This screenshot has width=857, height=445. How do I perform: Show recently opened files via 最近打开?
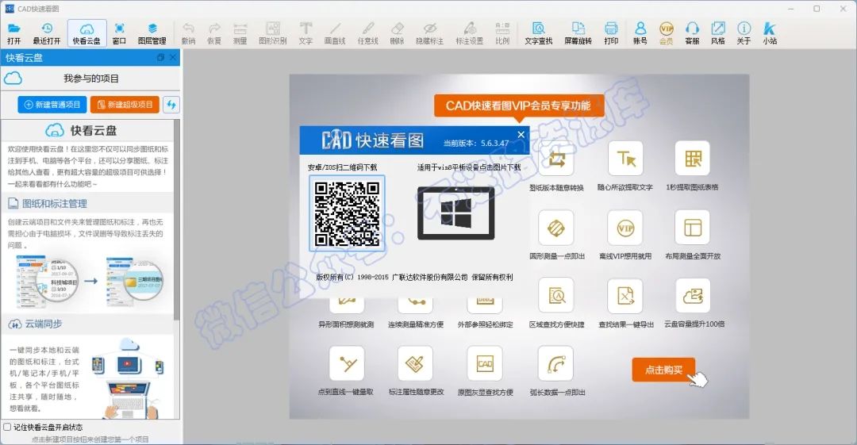[x=47, y=33]
